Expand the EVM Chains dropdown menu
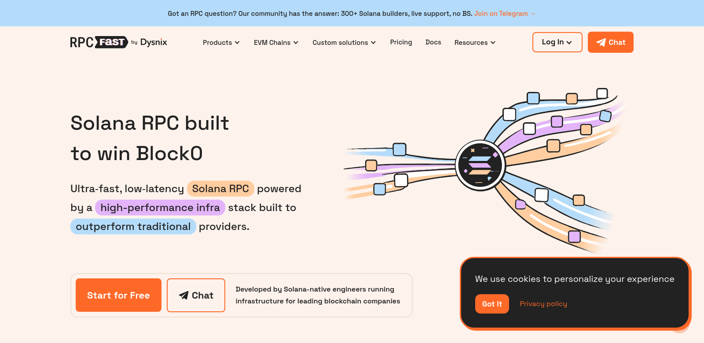 [276, 43]
